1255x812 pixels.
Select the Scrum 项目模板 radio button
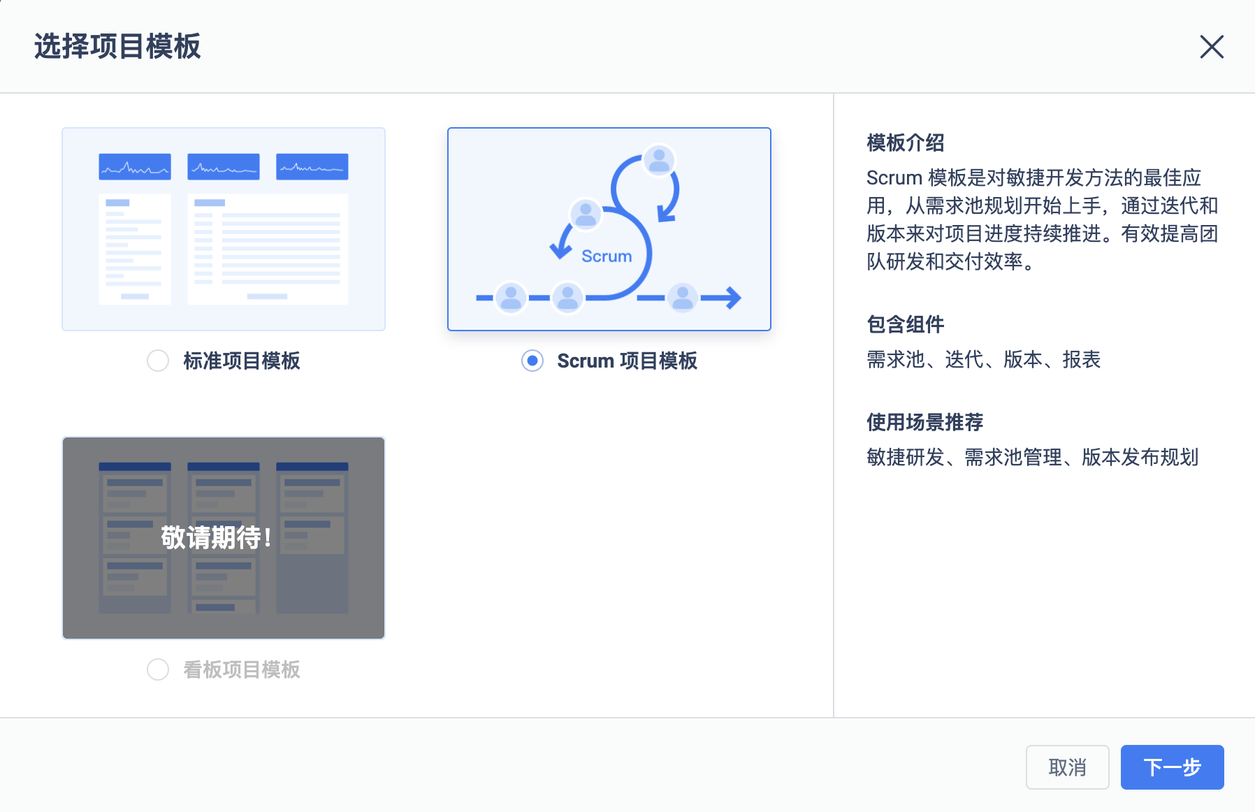[532, 361]
